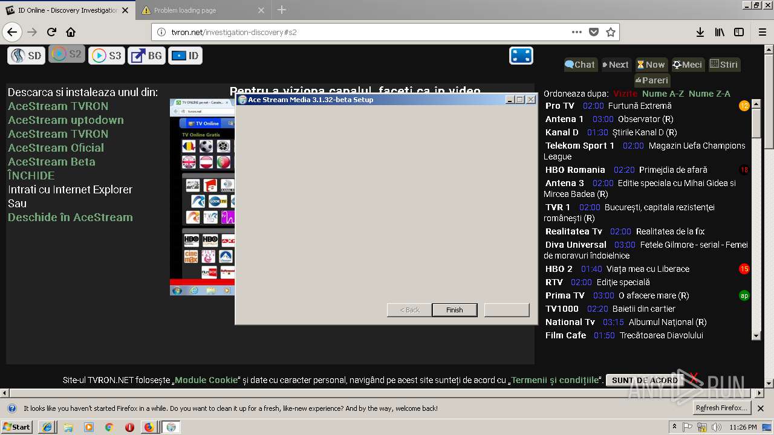Viewport: 774px width, 435px height.
Task: Open page actions three-dot menu
Action: click(577, 32)
